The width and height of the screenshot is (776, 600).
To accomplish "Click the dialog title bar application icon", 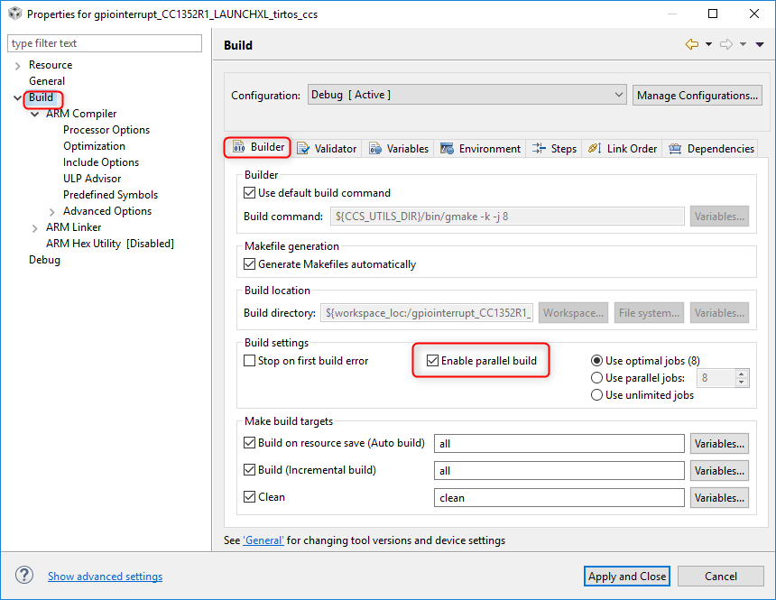I will coord(14,14).
